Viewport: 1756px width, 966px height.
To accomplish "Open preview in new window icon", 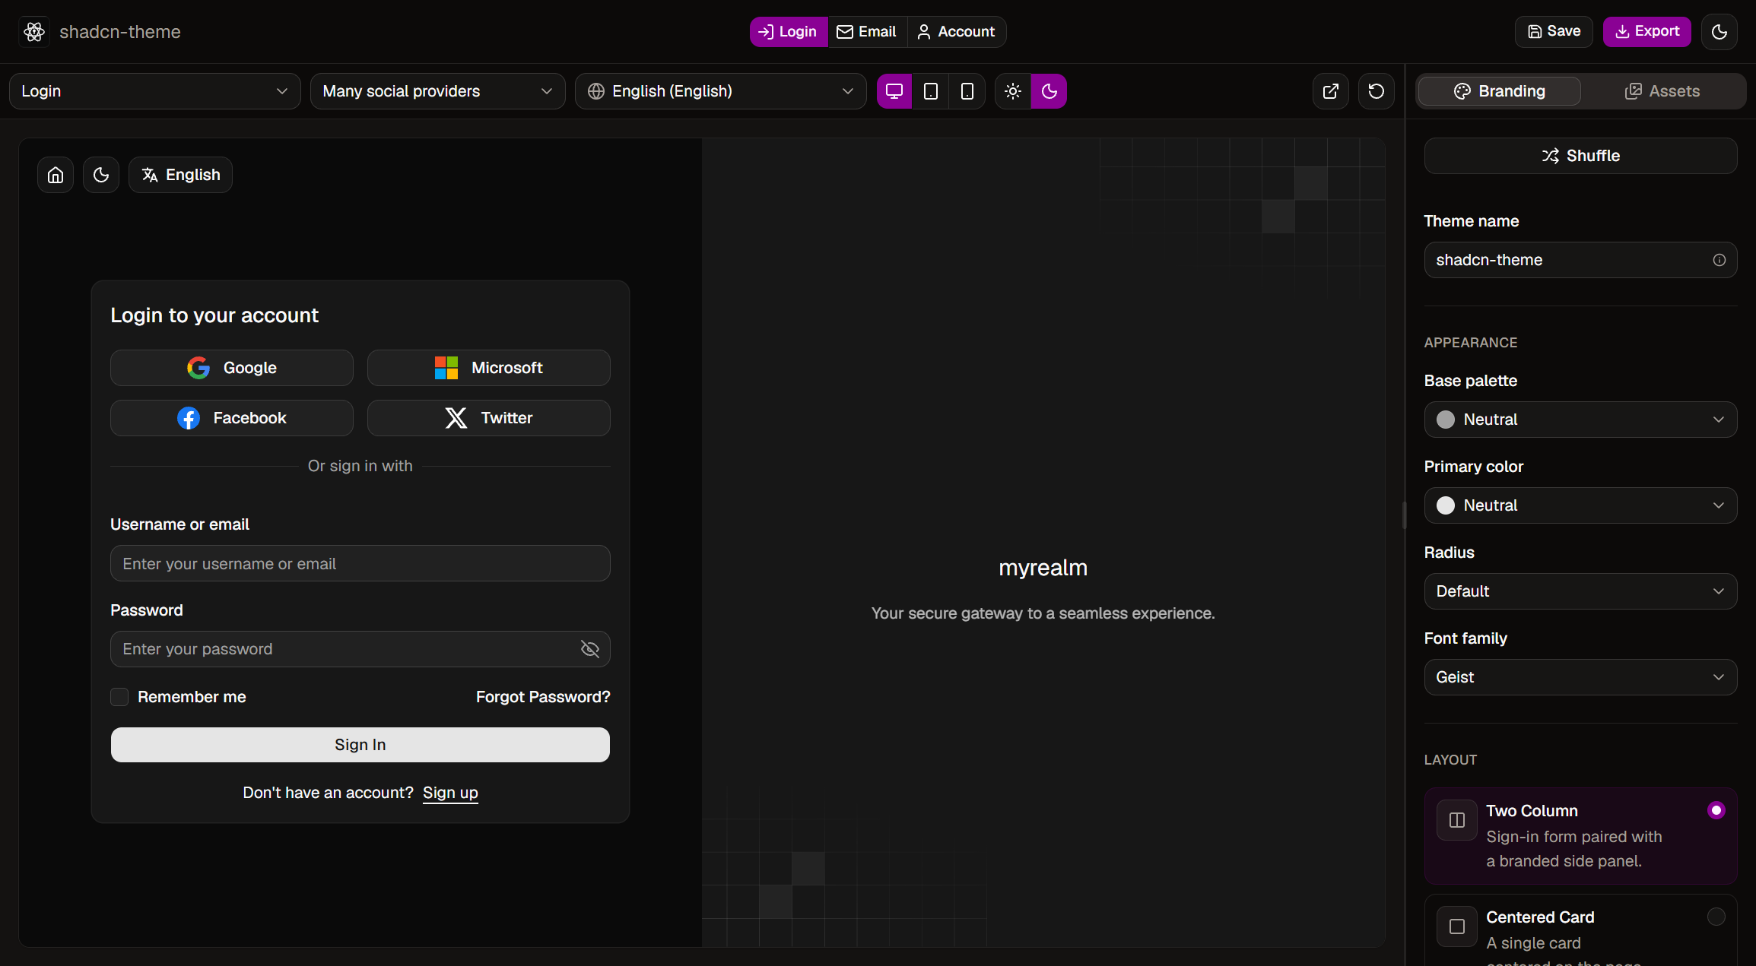I will [x=1331, y=91].
